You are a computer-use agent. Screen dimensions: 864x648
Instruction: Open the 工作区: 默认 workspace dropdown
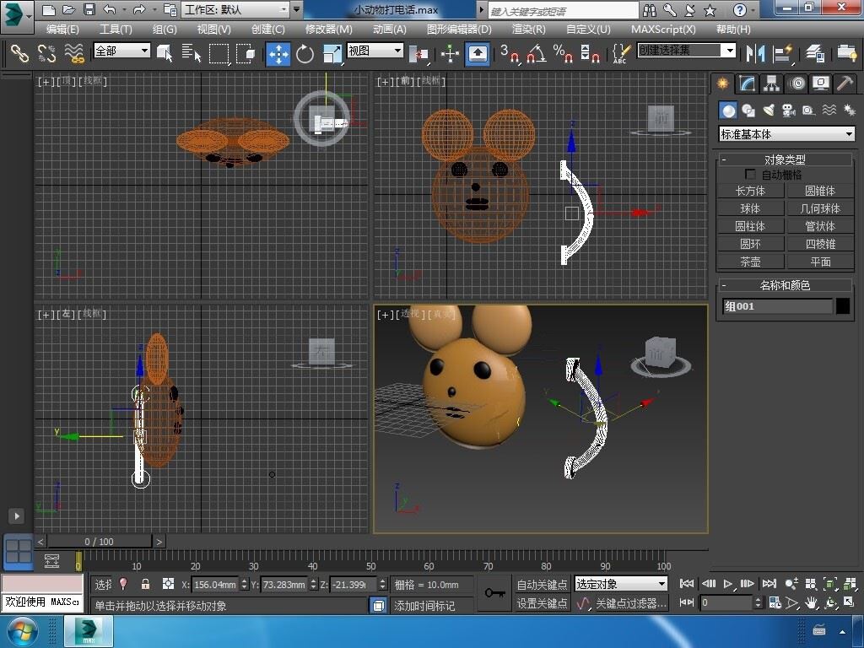coord(235,9)
